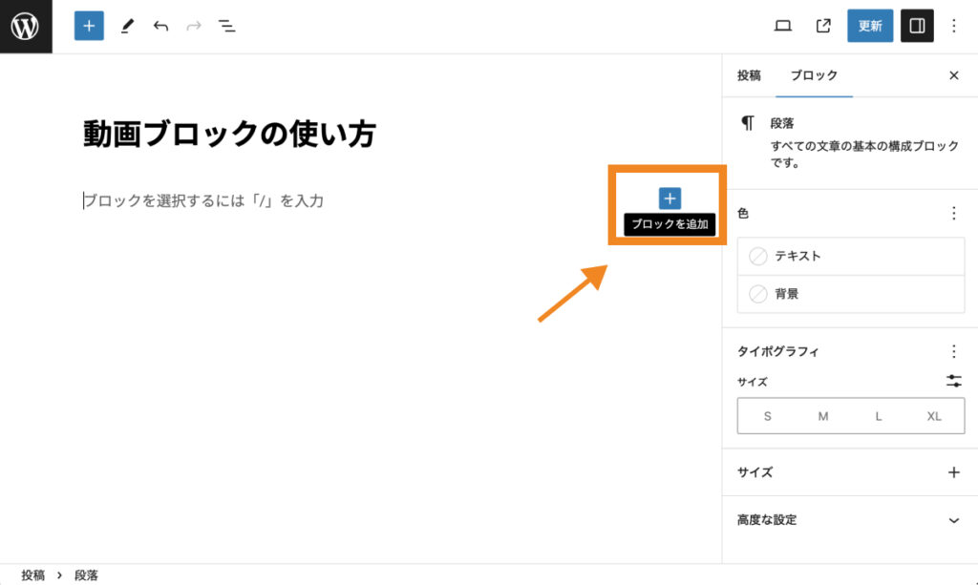Screen dimensions: 978x585
Task: Open the 背景 color picker
Action: 850,294
